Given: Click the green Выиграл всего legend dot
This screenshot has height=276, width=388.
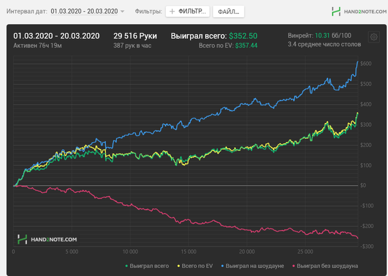Looking at the screenshot, I should pyautogui.click(x=126, y=266).
